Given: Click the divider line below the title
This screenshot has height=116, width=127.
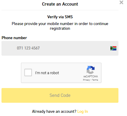Looking at the screenshot, I should point(60,10).
